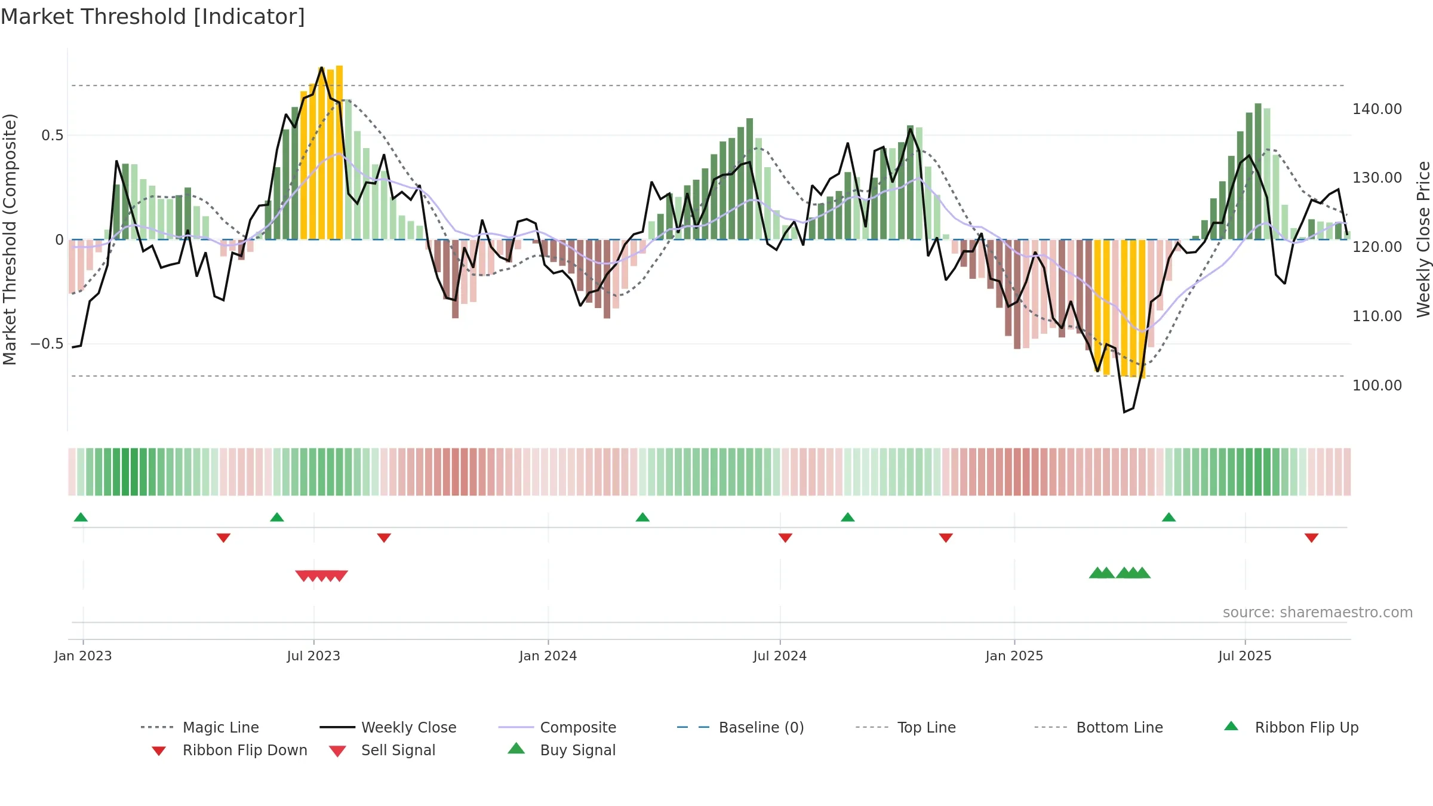Image resolution: width=1433 pixels, height=806 pixels.
Task: Toggle the Bottom Line legend entry
Action: (x=1098, y=727)
